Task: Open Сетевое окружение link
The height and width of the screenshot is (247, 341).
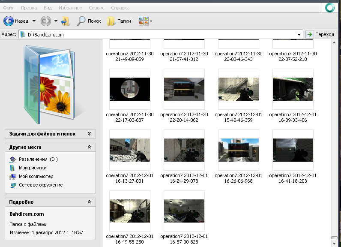Action: coord(41,185)
